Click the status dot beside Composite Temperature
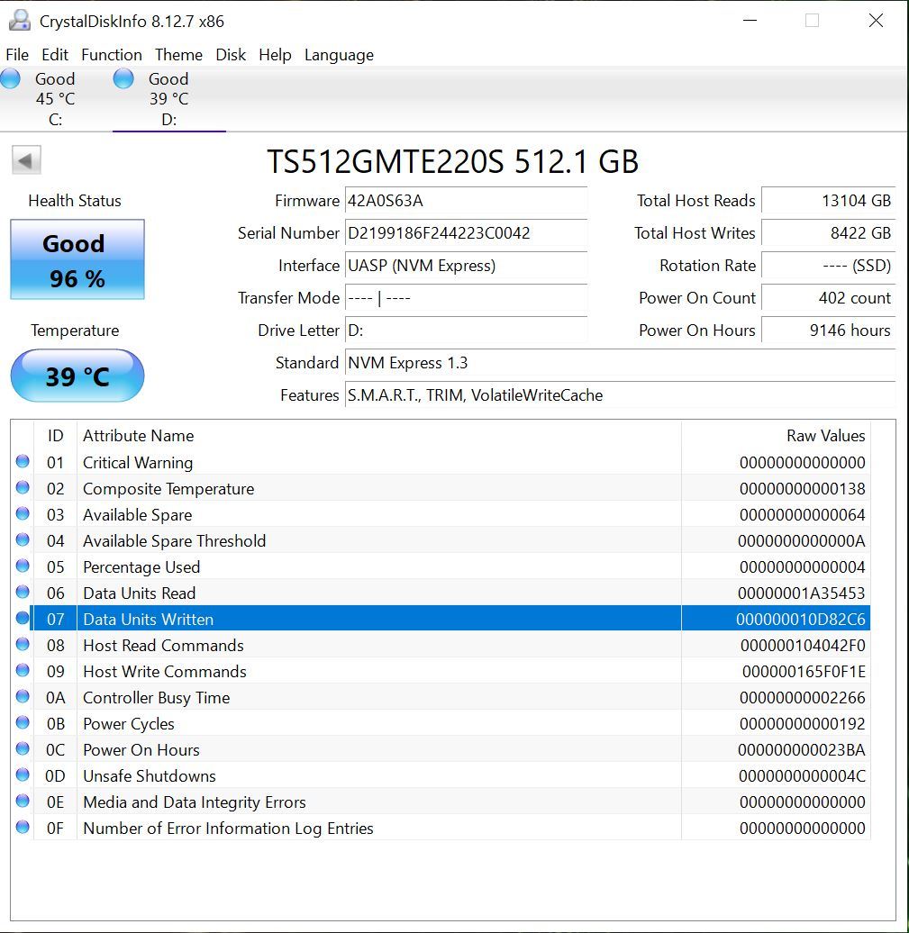Image resolution: width=909 pixels, height=933 pixels. 23,488
